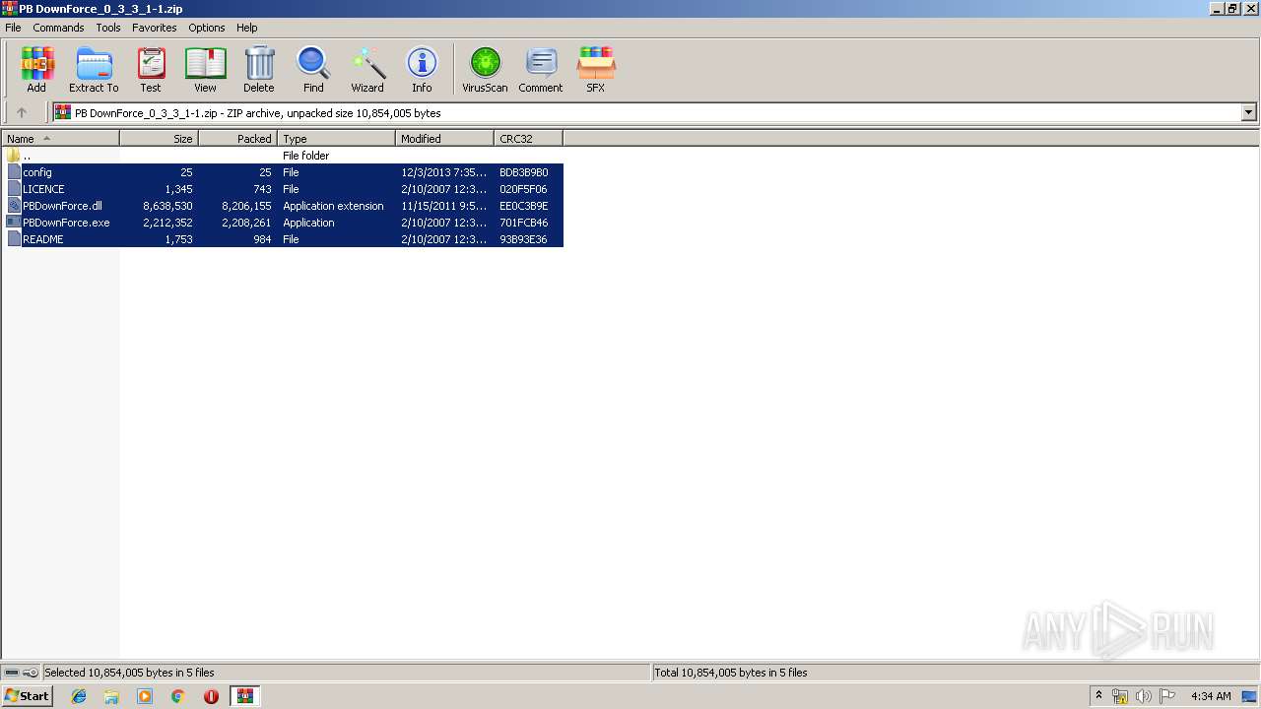Go up one folder level arrow
1261x709 pixels.
(x=22, y=112)
